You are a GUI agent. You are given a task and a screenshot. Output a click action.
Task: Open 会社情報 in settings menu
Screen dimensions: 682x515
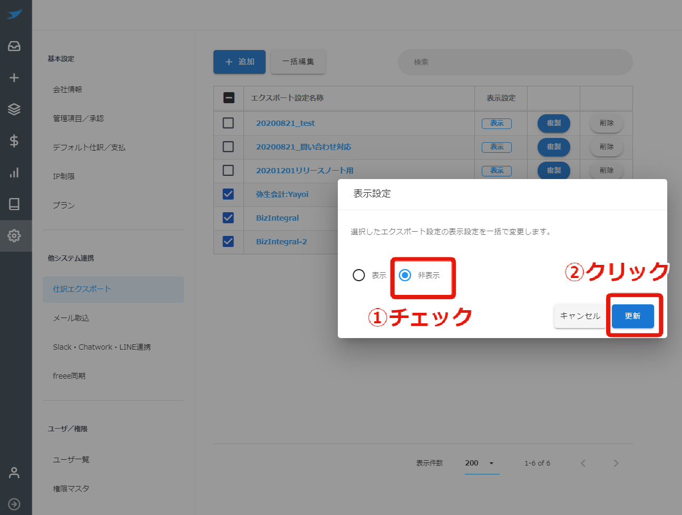67,90
